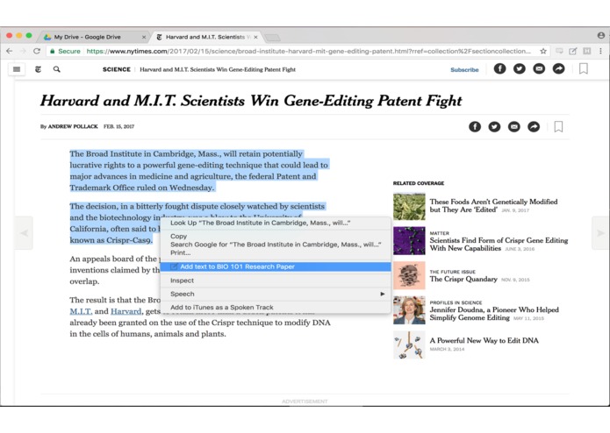The width and height of the screenshot is (610, 433).
Task: Choose Copy in context menu
Action: pos(276,236)
